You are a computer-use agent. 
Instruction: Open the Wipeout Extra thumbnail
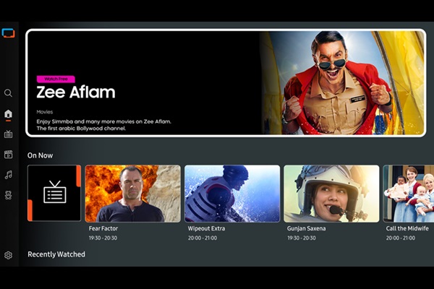tap(232, 194)
